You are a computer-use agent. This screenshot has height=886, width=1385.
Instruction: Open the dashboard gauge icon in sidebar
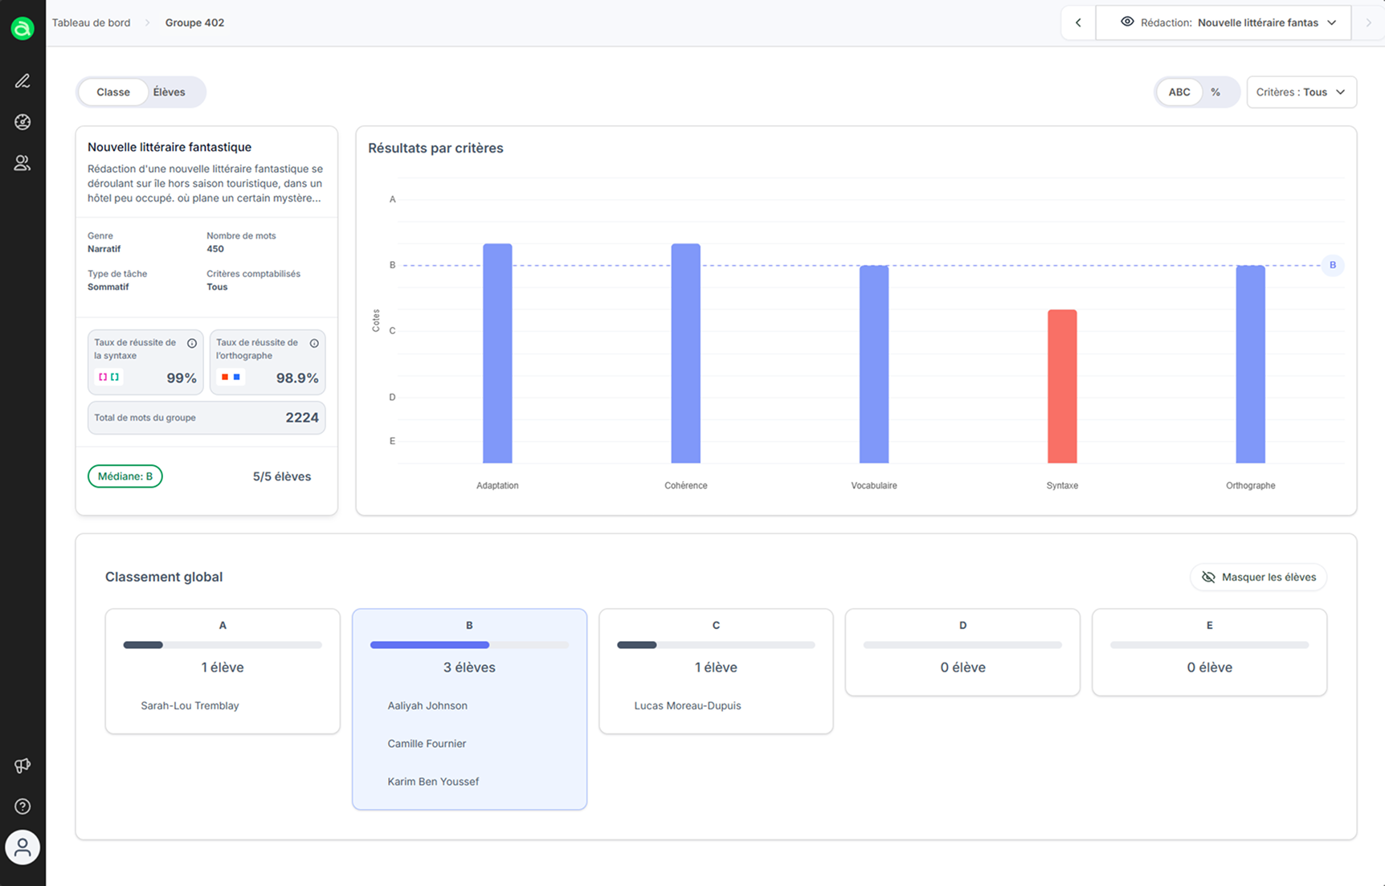tap(22, 122)
